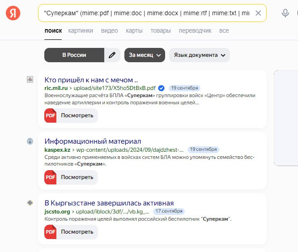
Task: Expand the "За месяц" period dropdown
Action: (145, 55)
